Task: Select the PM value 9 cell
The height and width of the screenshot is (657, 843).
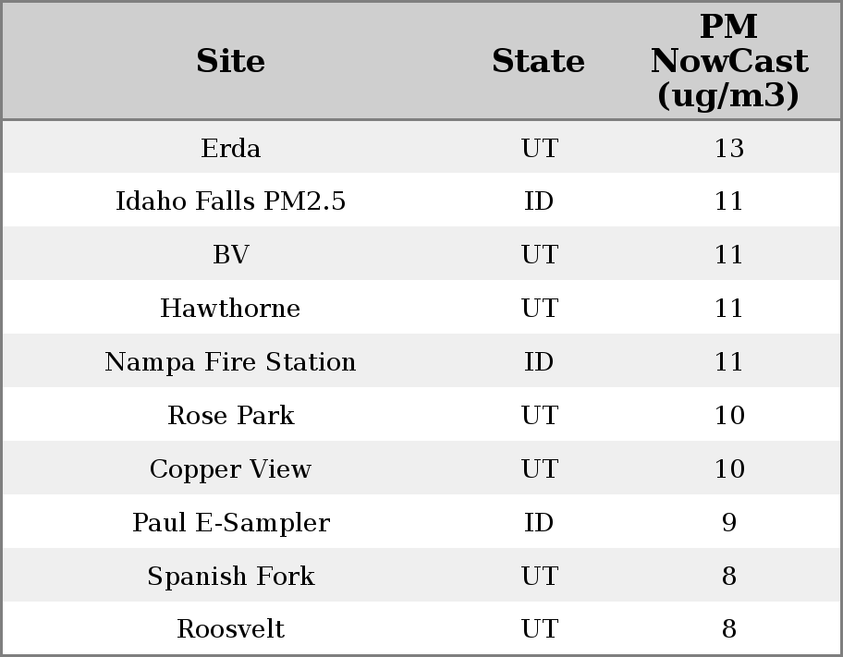Action: pyautogui.click(x=728, y=523)
